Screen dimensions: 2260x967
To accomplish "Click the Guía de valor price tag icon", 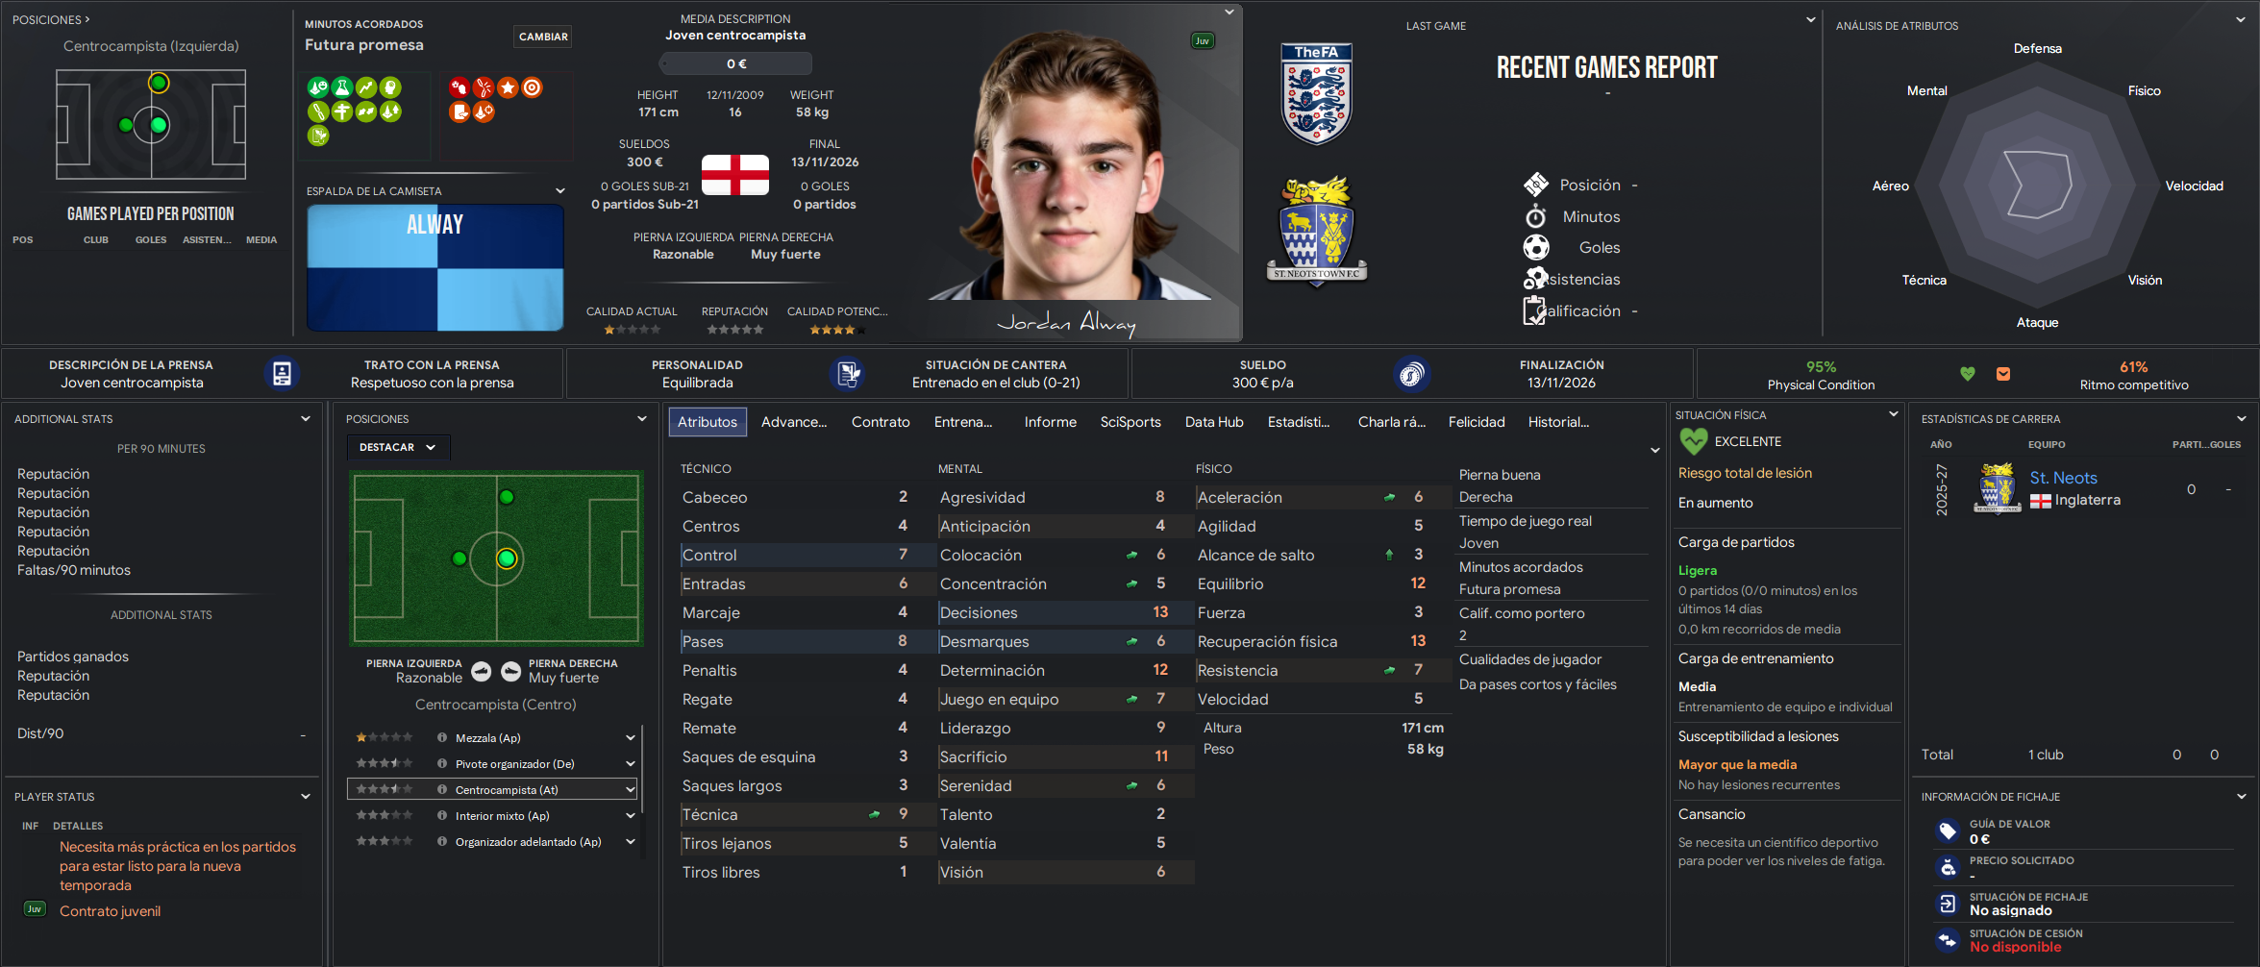I will [1948, 831].
